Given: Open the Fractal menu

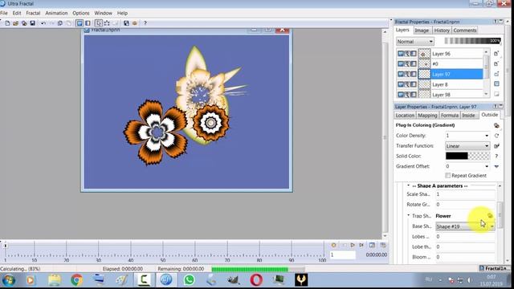Looking at the screenshot, I should [x=33, y=13].
